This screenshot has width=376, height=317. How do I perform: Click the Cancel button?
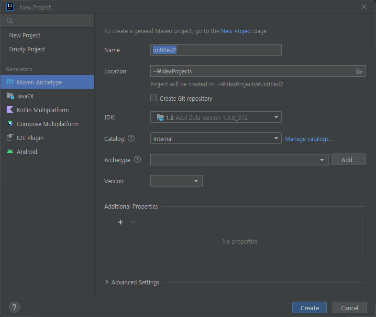tap(349, 307)
